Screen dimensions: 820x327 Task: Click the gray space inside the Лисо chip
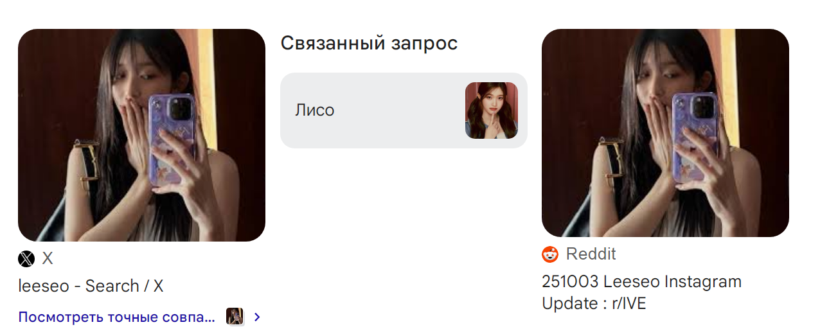pos(398,110)
